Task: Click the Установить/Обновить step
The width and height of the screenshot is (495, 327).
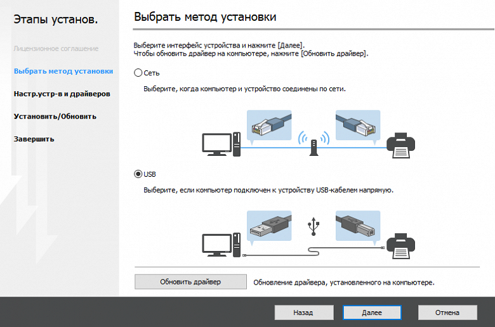Action: tap(55, 117)
